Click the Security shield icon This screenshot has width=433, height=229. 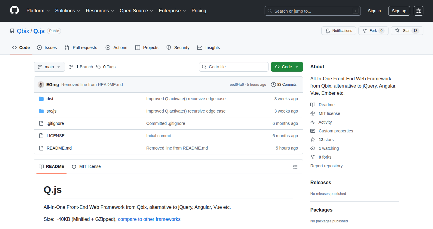pos(169,48)
